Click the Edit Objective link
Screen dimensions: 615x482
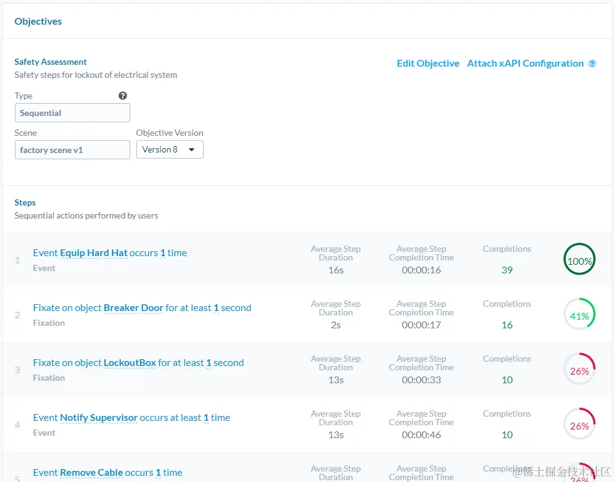428,63
